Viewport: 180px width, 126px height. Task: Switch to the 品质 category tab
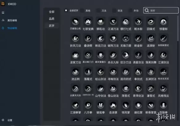coord(51,19)
